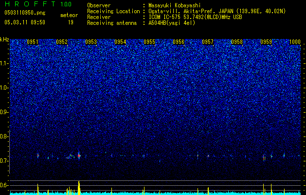This screenshot has height=195, width=306.
Task: Click the 1000 time marker
Action: point(295,42)
